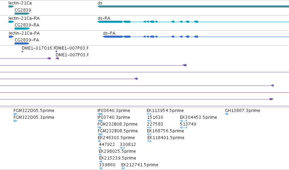Click the CG2839 gene label
The height and width of the screenshot is (170, 289).
tap(23, 10)
